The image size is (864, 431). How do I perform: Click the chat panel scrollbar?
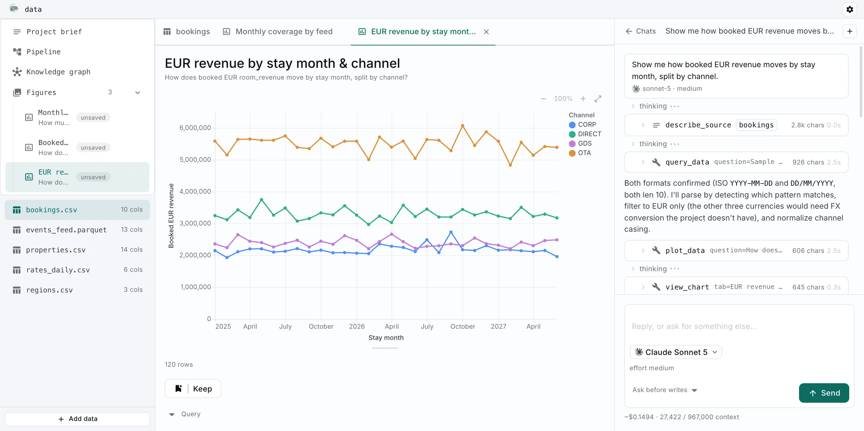coord(861,82)
